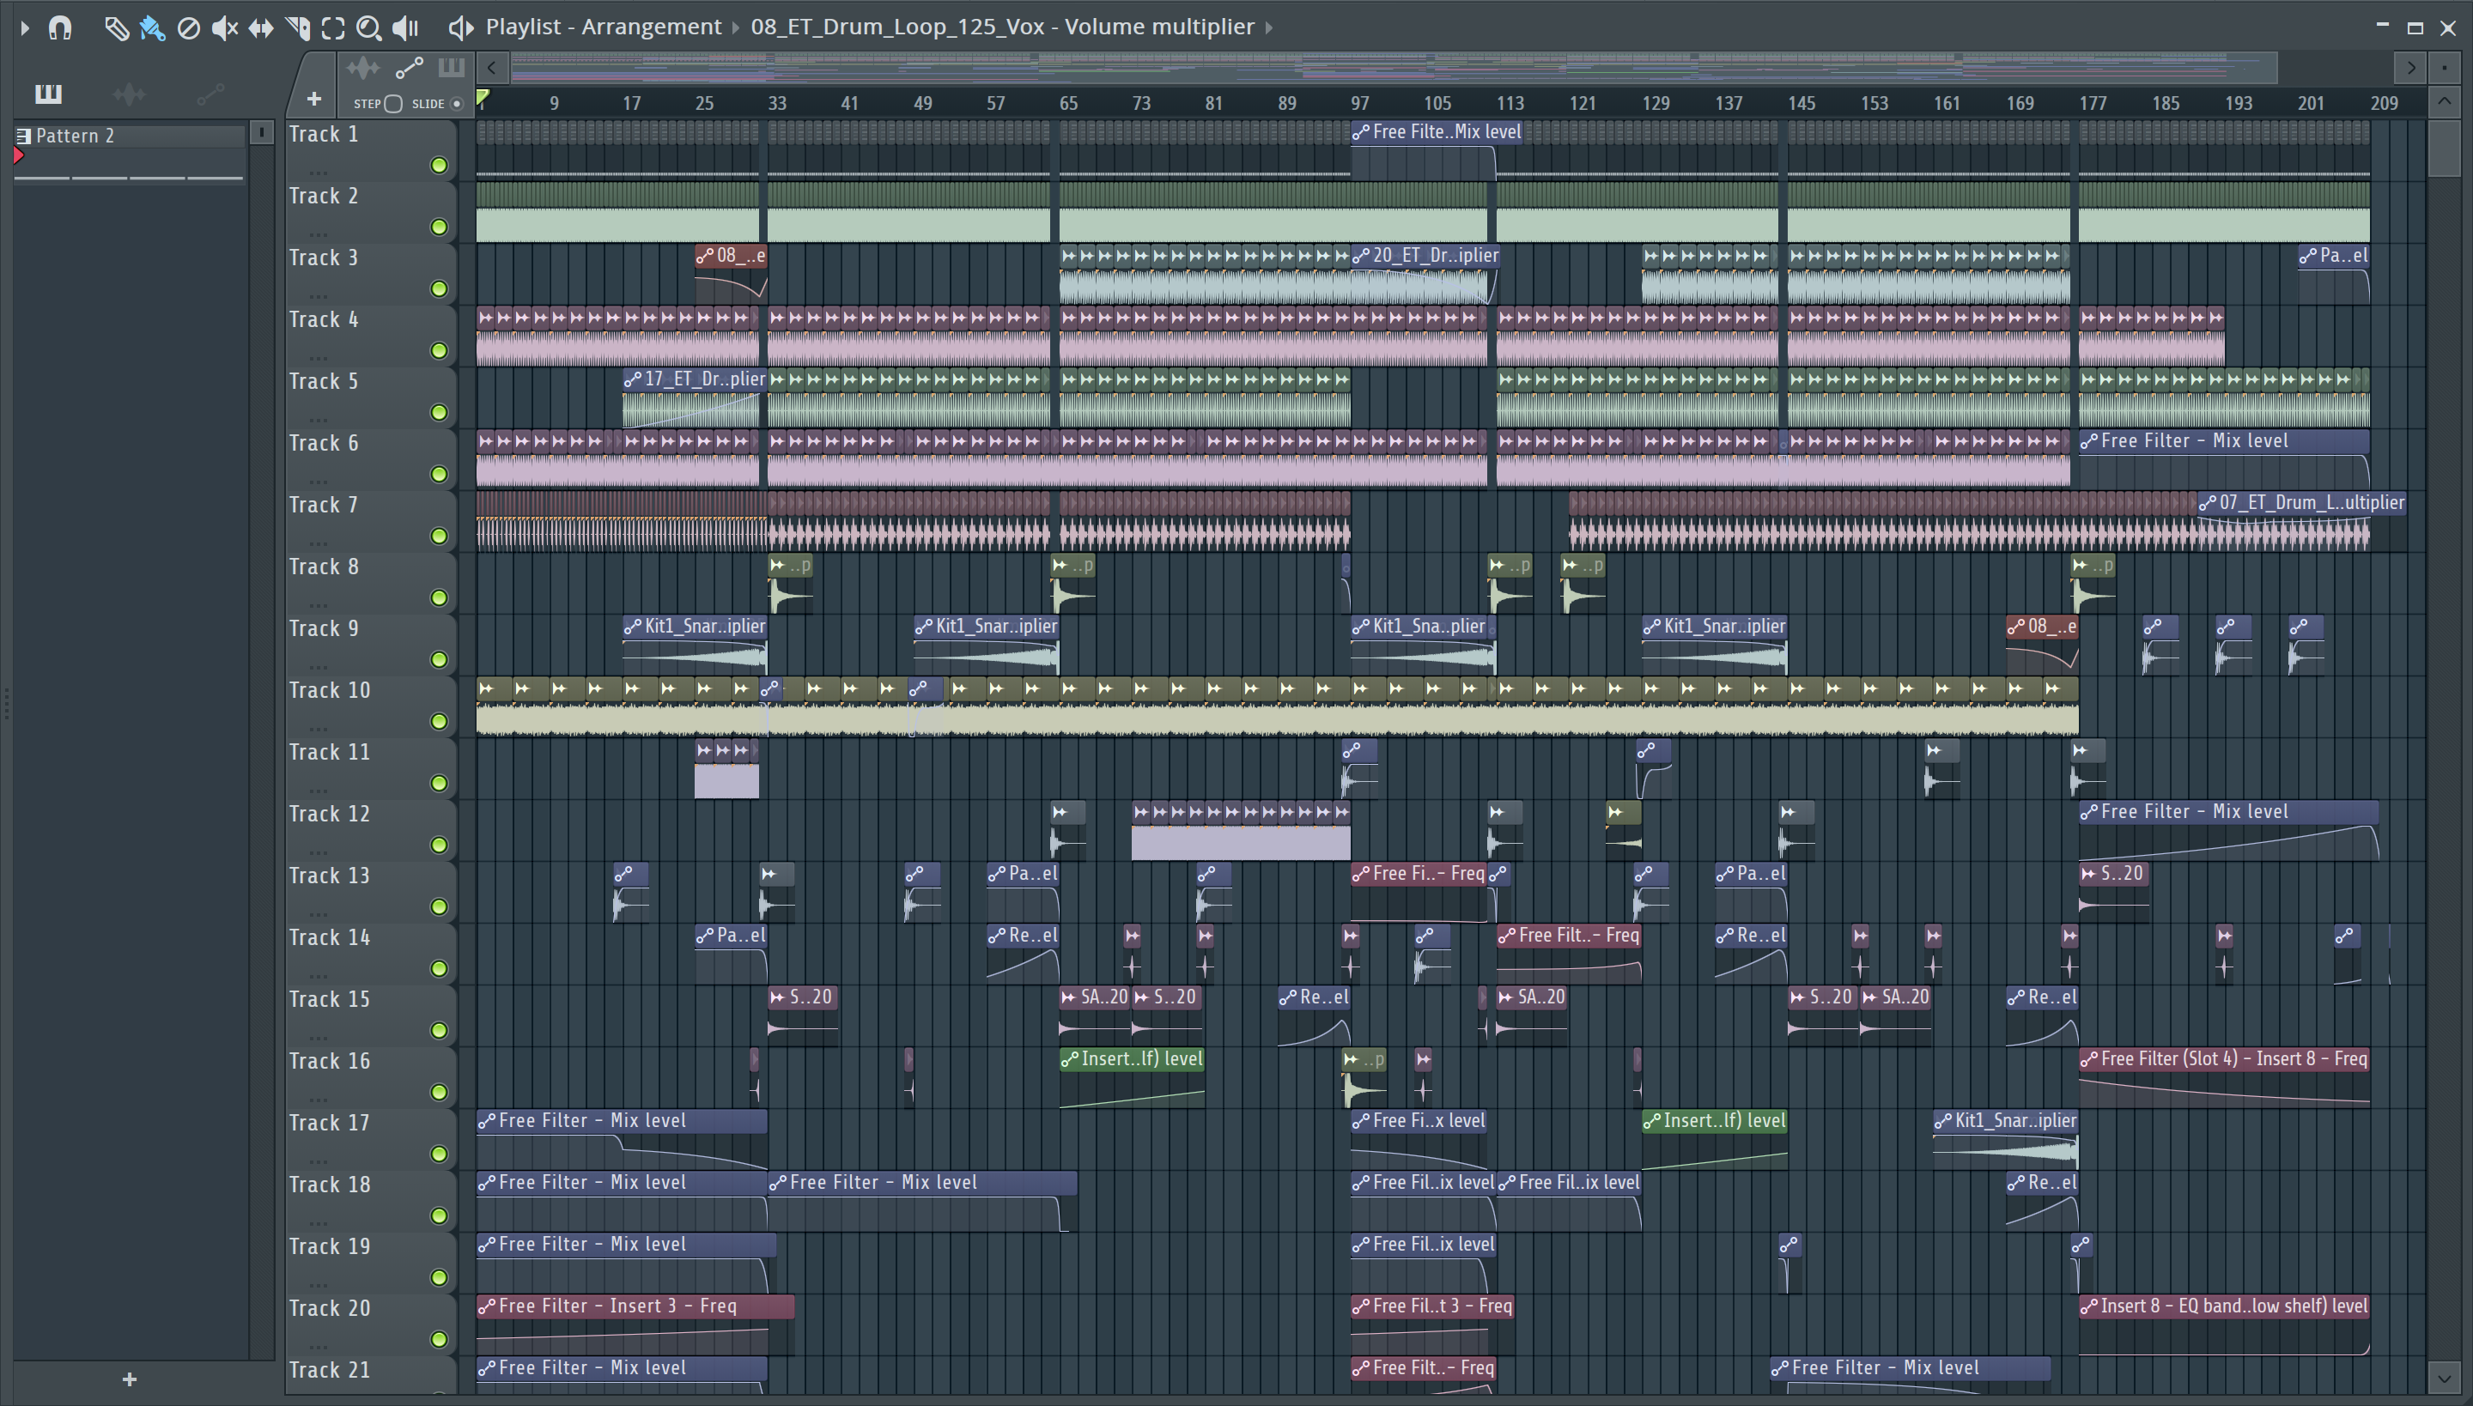The height and width of the screenshot is (1406, 2473).
Task: Mute Track 18 using its green LED
Action: pos(440,1215)
